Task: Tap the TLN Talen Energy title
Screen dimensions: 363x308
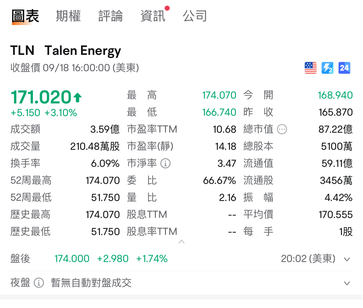Action: (66, 51)
